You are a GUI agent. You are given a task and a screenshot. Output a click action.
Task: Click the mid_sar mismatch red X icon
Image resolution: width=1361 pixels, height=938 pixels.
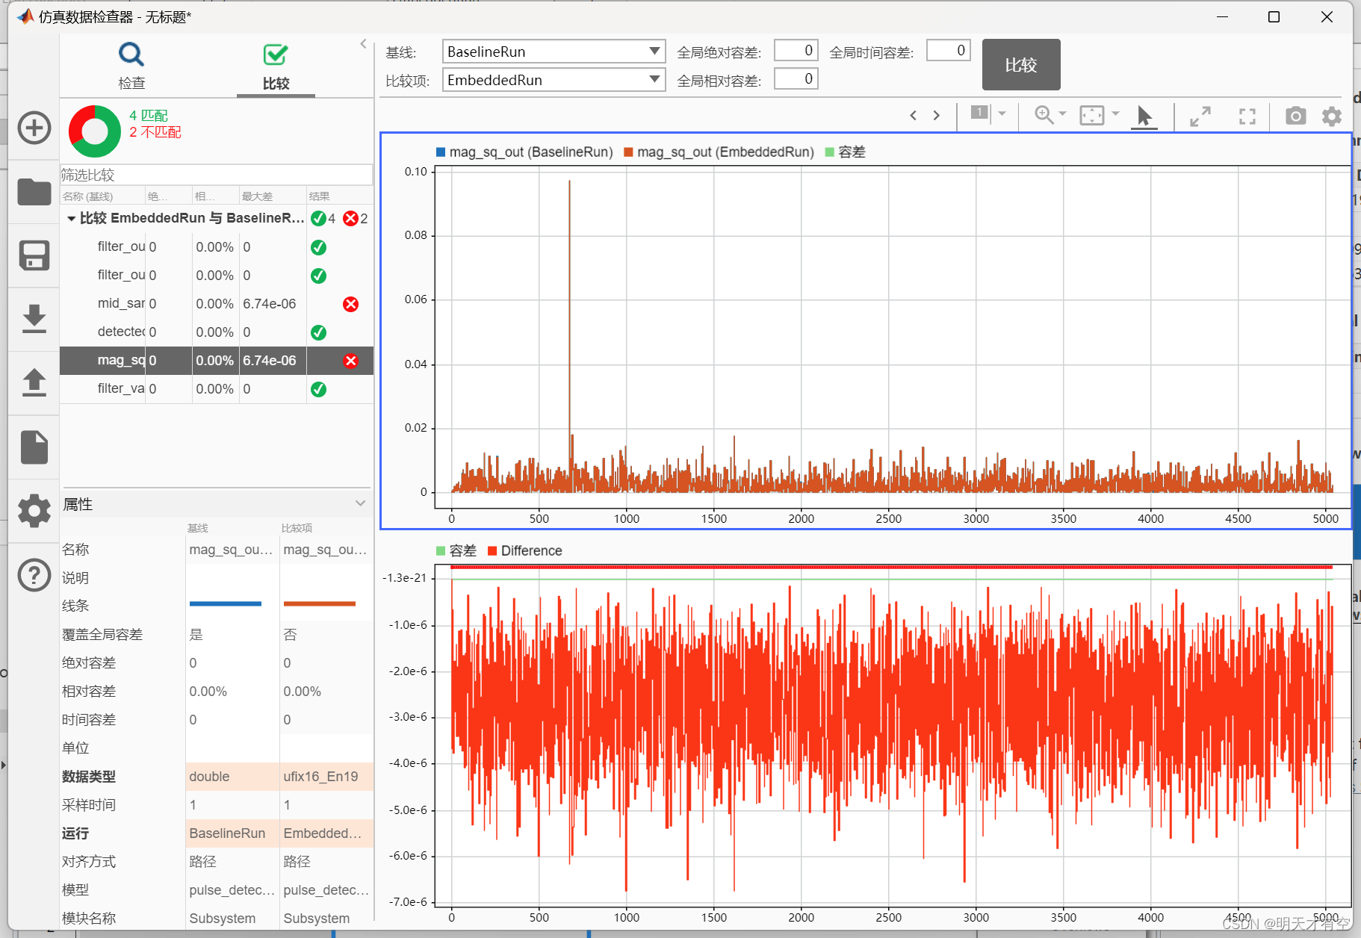coord(350,304)
